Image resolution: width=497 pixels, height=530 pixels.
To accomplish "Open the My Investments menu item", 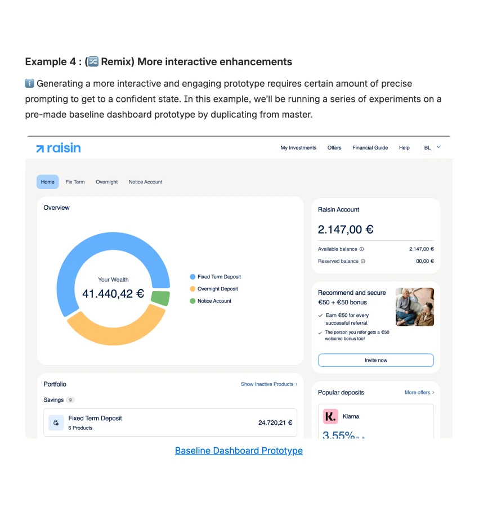I will tap(298, 148).
